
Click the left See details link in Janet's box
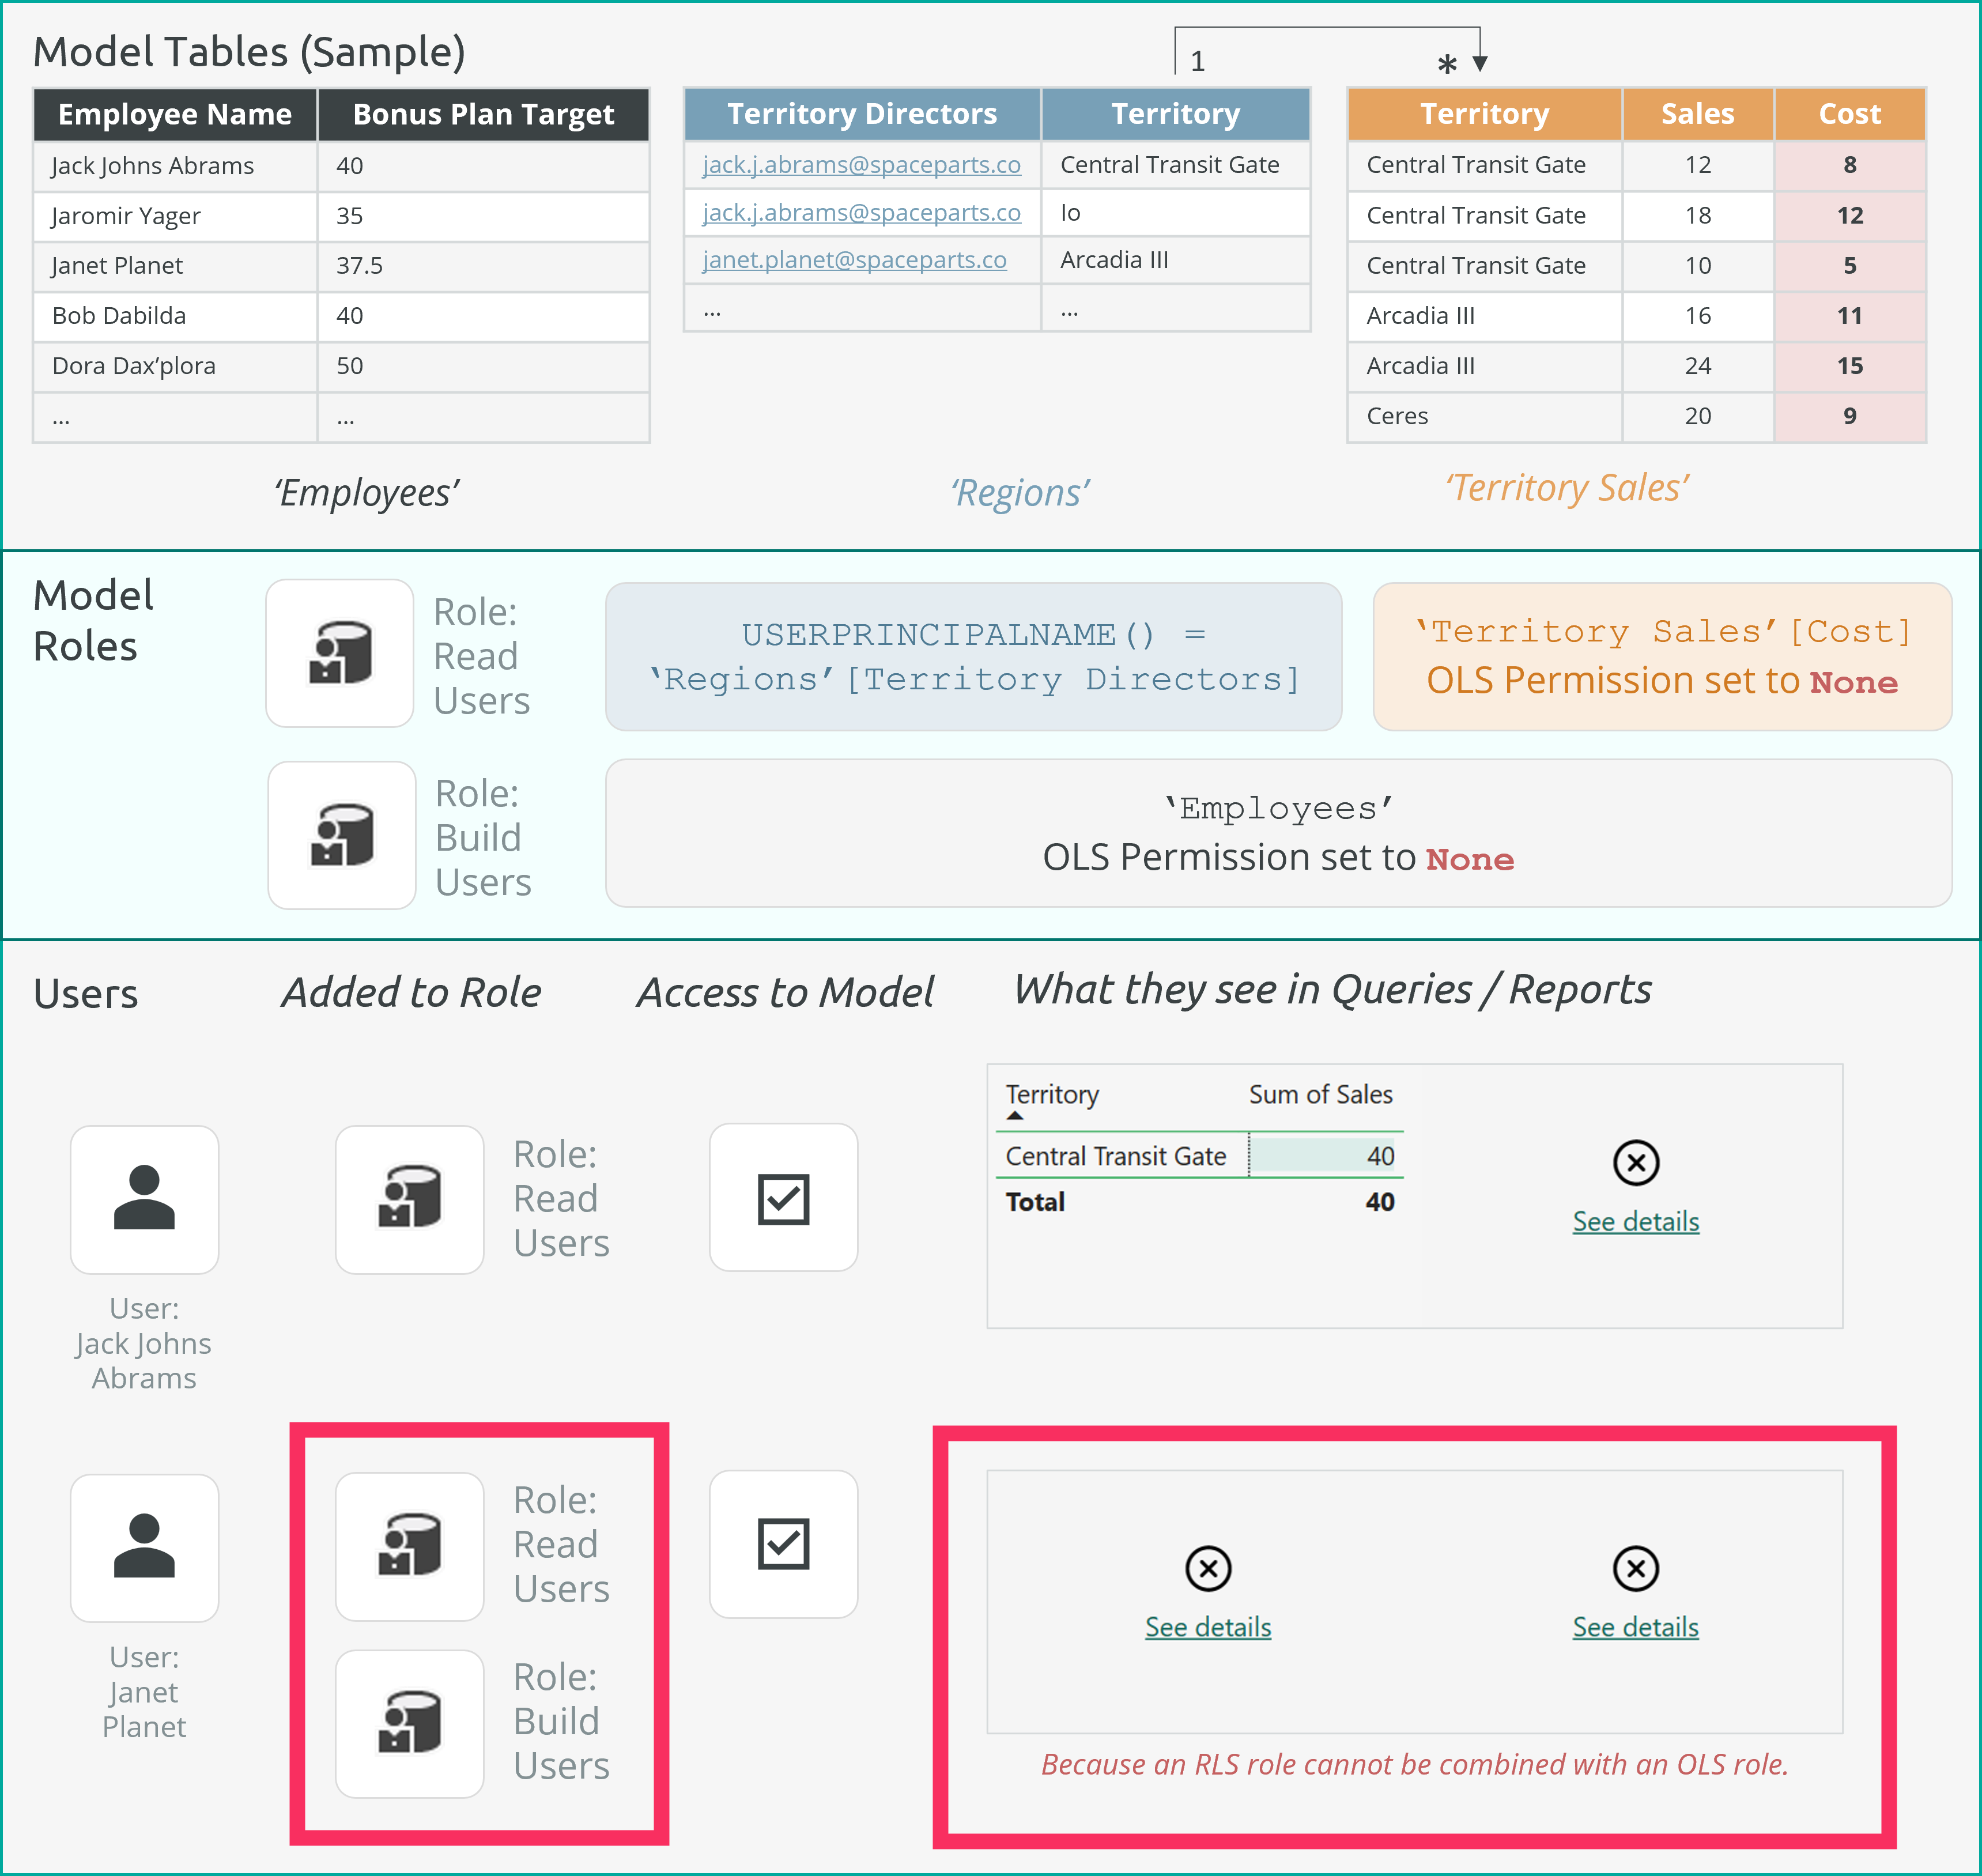pos(1208,1627)
